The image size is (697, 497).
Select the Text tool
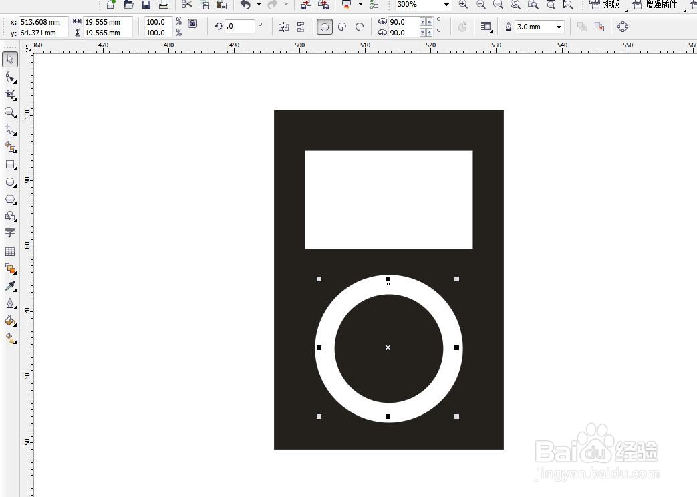pos(10,232)
